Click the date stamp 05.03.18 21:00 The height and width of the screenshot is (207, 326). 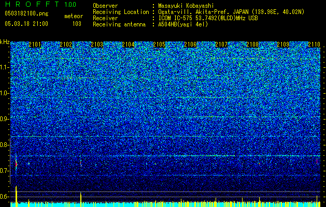(26, 23)
